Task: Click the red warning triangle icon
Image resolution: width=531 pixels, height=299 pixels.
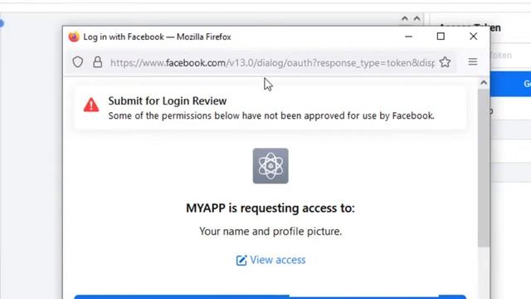Action: click(91, 105)
